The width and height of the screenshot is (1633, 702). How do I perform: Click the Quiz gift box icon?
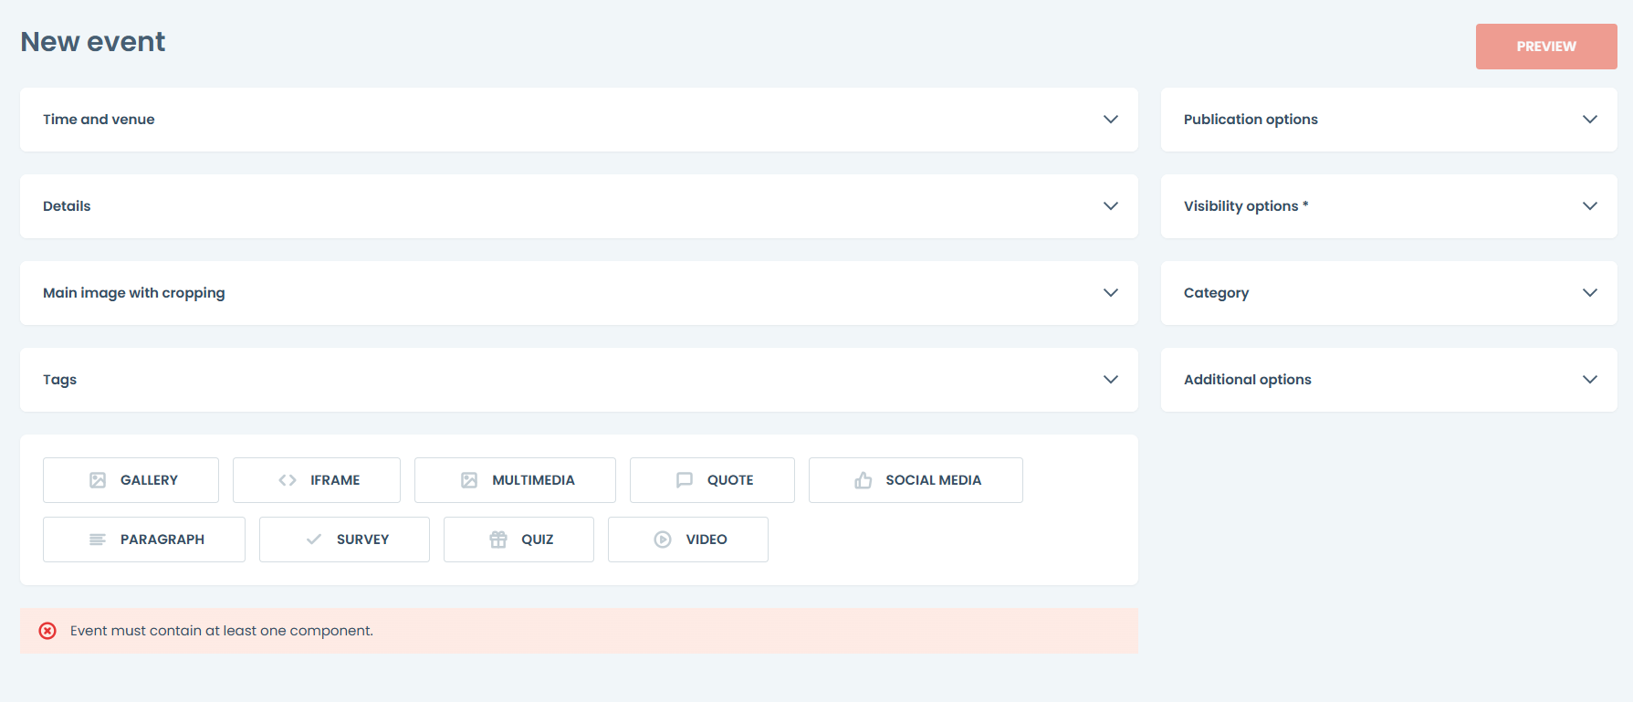[498, 540]
